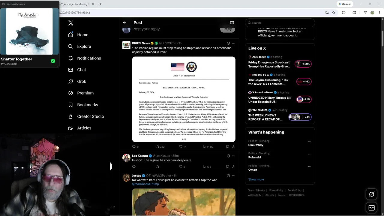Open Chrome three-dot menu
This screenshot has height=216, width=384.
(380, 13)
